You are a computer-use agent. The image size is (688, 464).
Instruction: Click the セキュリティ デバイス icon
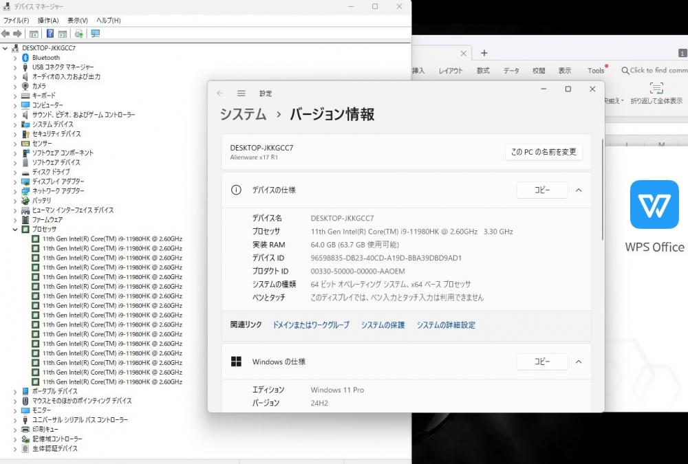point(25,134)
